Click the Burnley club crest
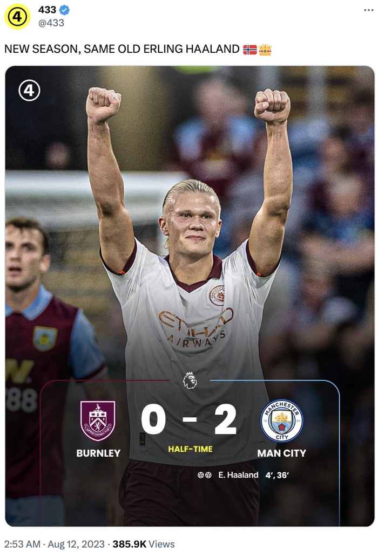Image resolution: width=378 pixels, height=558 pixels. point(98,421)
